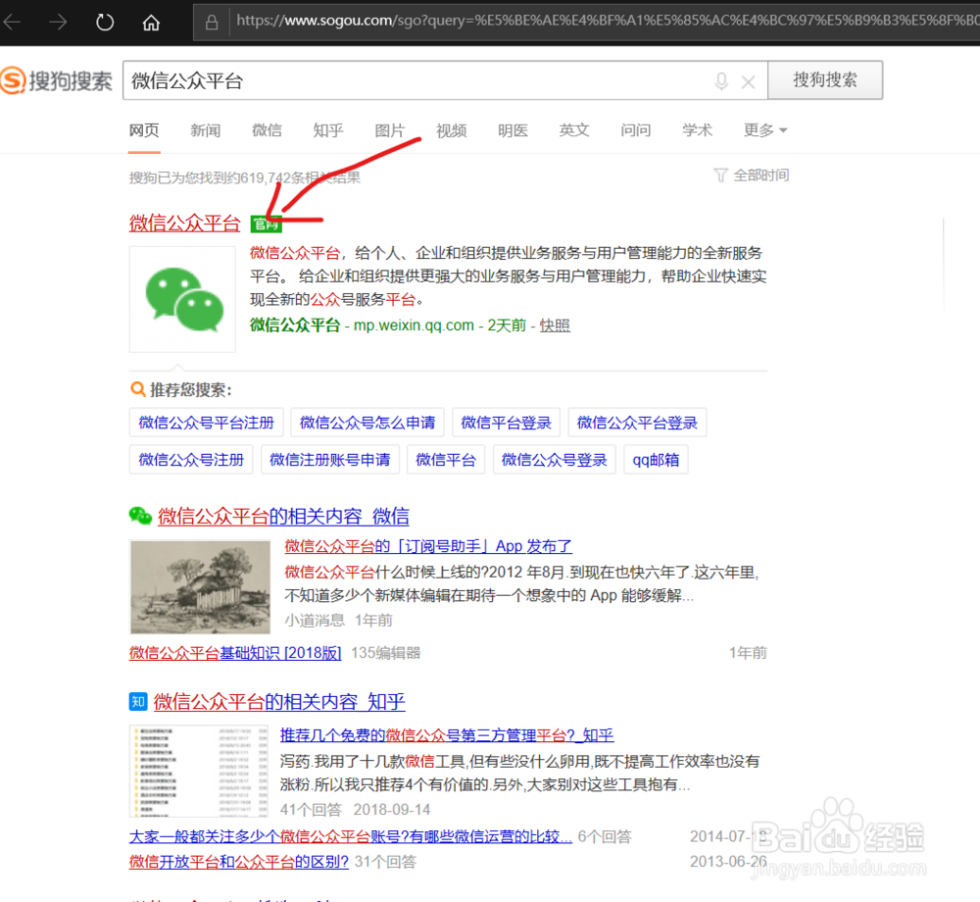Click the 31个回答 answer count

click(385, 862)
